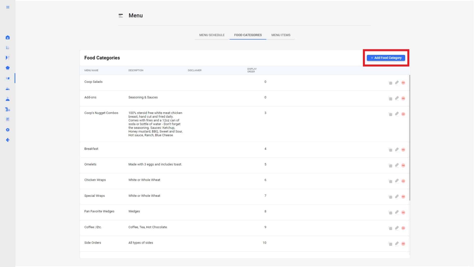This screenshot has height=267, width=474.
Task: Select the Fan Favorite Wedges name
Action: pyautogui.click(x=99, y=211)
